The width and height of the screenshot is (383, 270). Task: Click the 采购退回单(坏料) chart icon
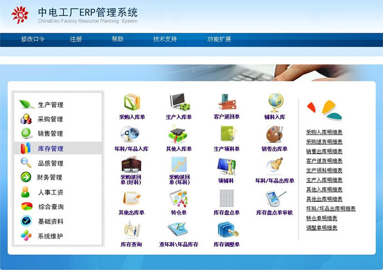[179, 165]
